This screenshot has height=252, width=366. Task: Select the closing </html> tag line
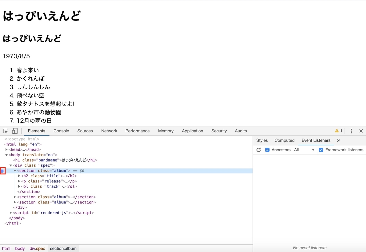coord(13,223)
